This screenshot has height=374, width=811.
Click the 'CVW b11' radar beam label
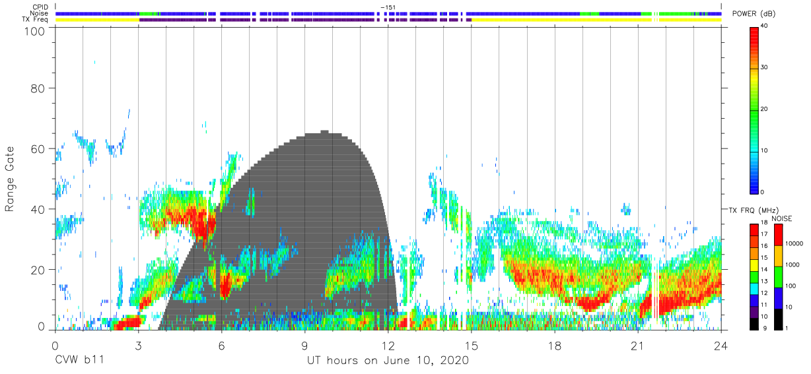pyautogui.click(x=79, y=361)
